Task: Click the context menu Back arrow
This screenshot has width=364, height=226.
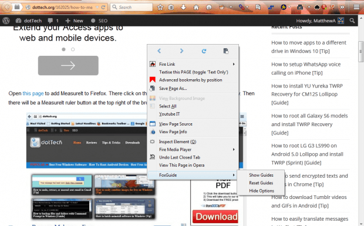Action: 159,51
